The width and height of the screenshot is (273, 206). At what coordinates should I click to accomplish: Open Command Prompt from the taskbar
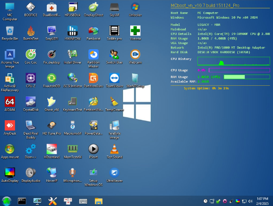pos(22,201)
